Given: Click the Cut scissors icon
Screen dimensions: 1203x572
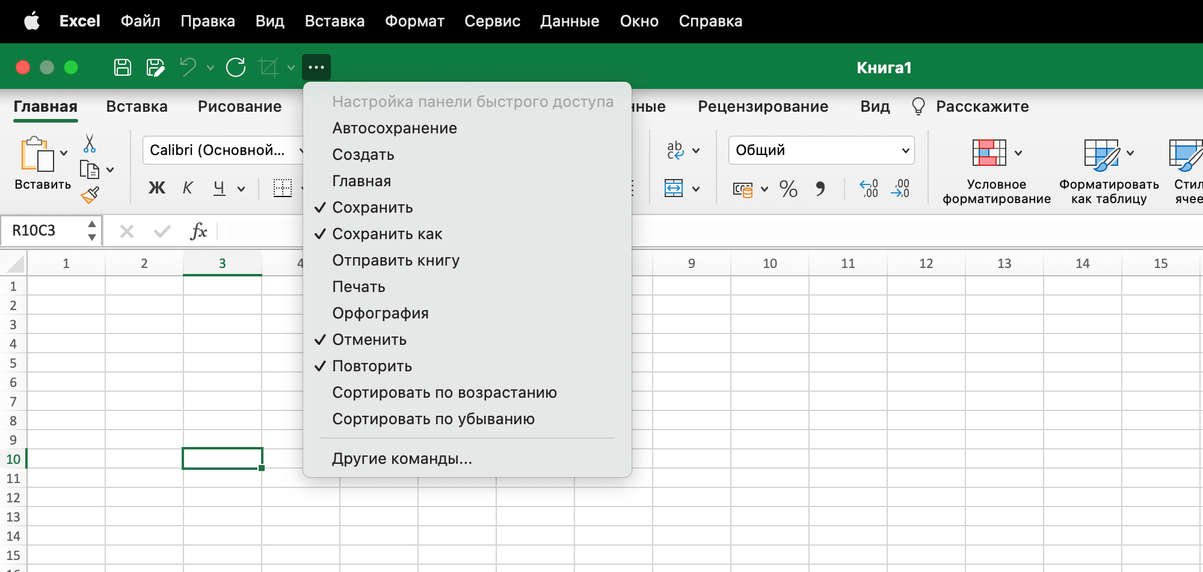Looking at the screenshot, I should pyautogui.click(x=90, y=143).
